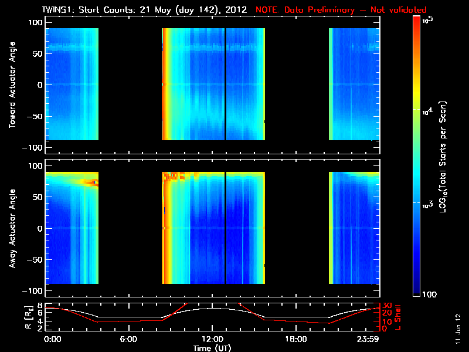Click the 'Away Actuator Angle' axis label
The width and height of the screenshot is (469, 352).
[12, 228]
